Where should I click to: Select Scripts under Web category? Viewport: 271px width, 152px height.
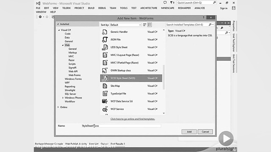click(x=72, y=64)
